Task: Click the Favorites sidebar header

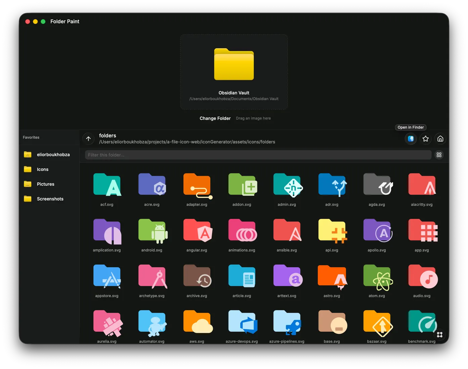Action: [31, 137]
